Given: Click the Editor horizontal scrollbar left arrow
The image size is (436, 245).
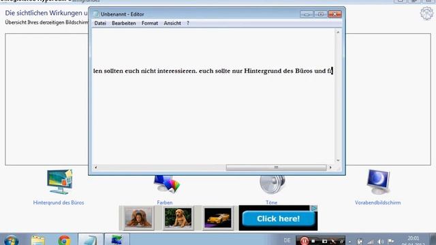Looking at the screenshot, I should click(x=95, y=167).
